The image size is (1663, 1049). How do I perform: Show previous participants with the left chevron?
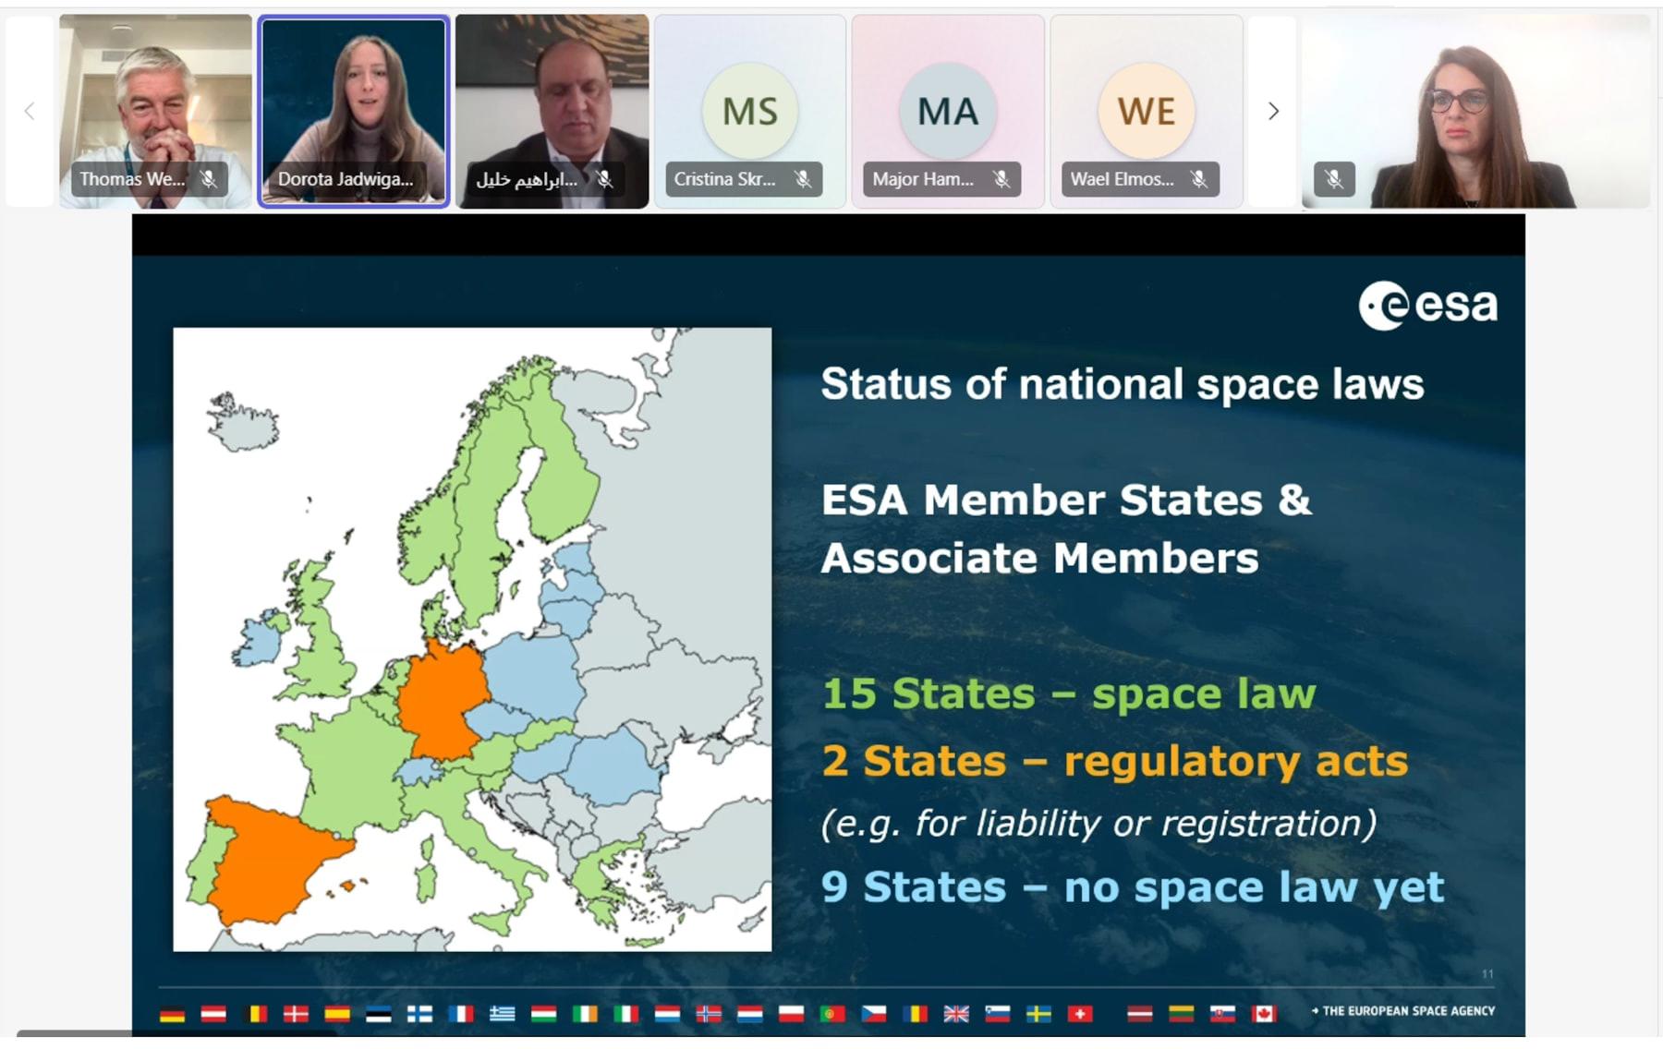point(30,112)
